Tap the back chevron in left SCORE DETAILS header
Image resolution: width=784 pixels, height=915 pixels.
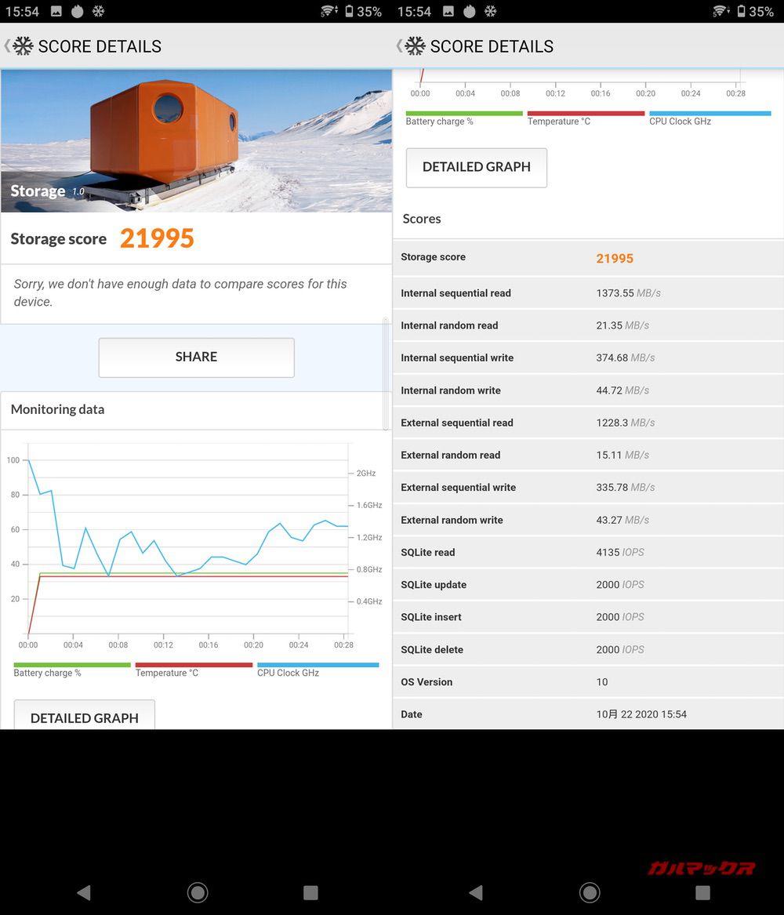pos(7,45)
